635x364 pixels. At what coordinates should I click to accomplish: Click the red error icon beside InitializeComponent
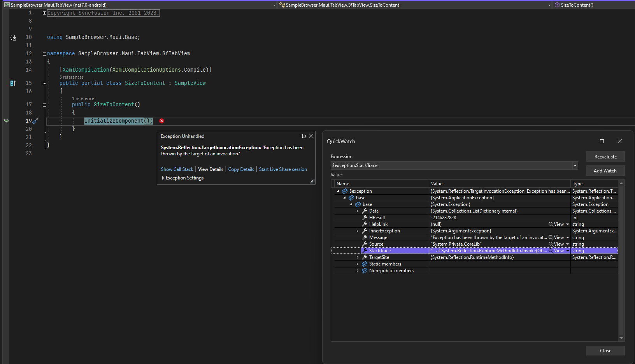pos(161,121)
